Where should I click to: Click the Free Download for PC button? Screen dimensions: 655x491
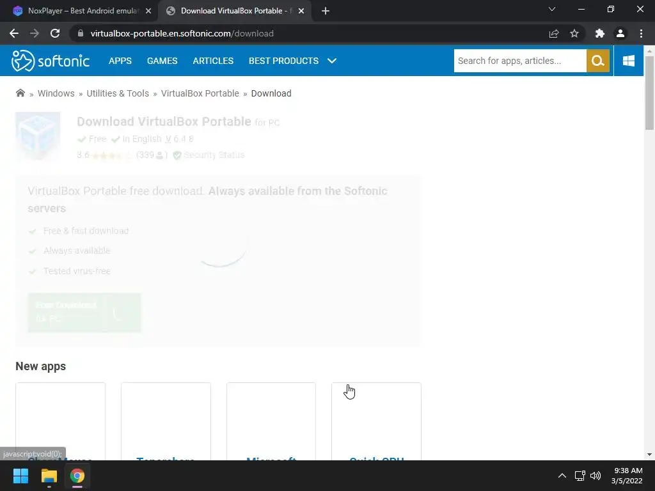tap(84, 312)
